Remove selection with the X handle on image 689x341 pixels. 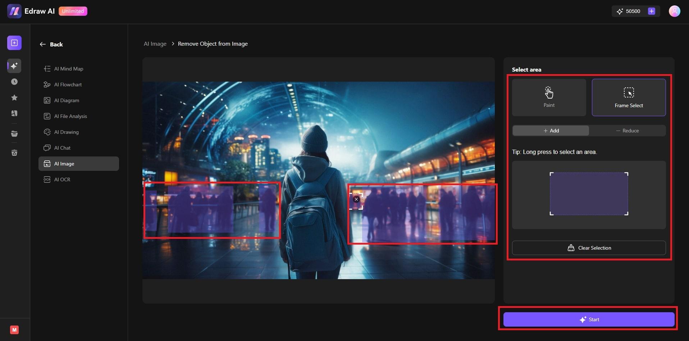356,199
